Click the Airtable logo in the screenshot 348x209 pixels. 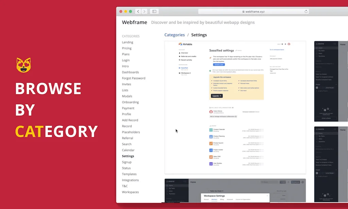185,44
